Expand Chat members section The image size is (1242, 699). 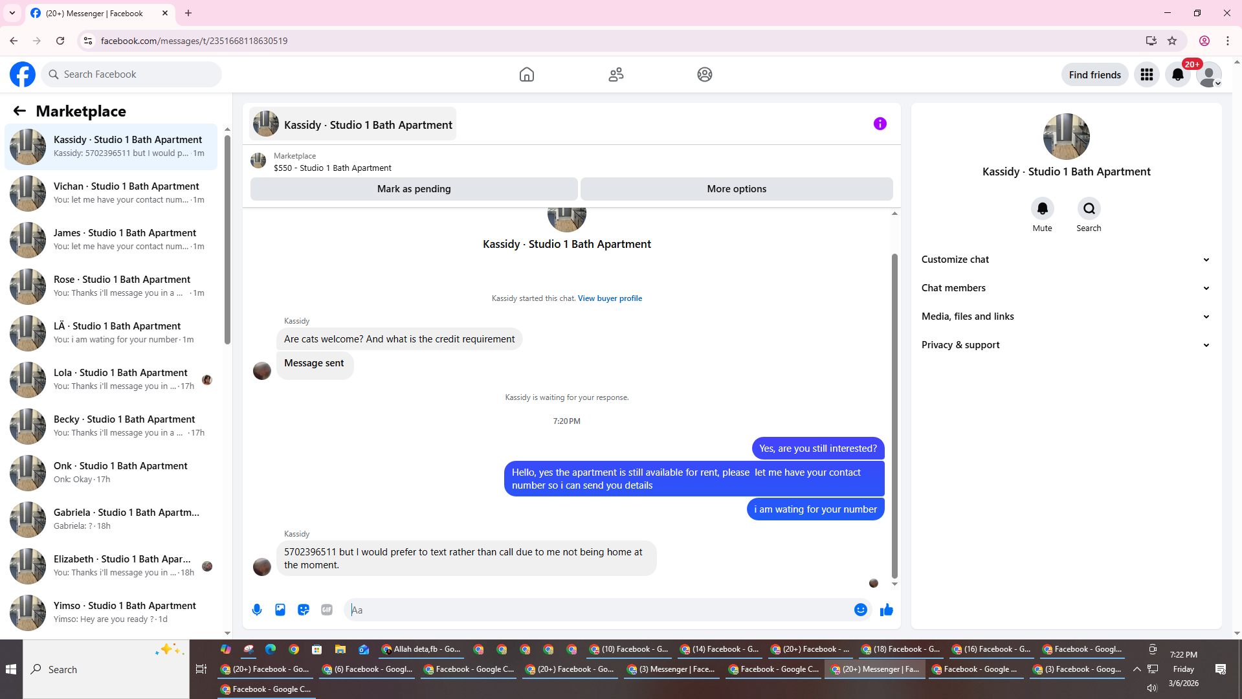click(1067, 288)
